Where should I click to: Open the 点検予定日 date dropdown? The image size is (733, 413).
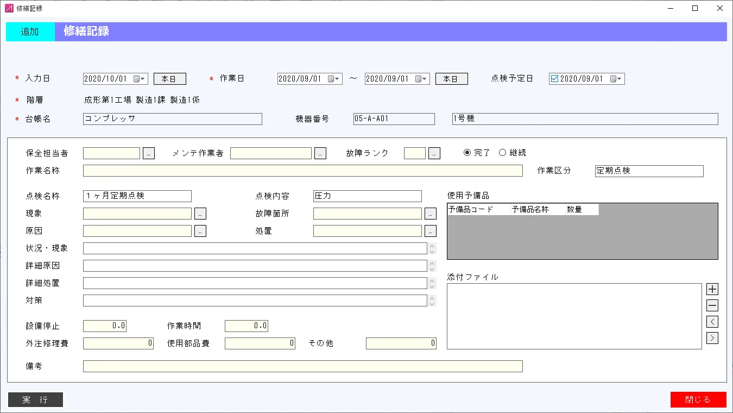[619, 78]
